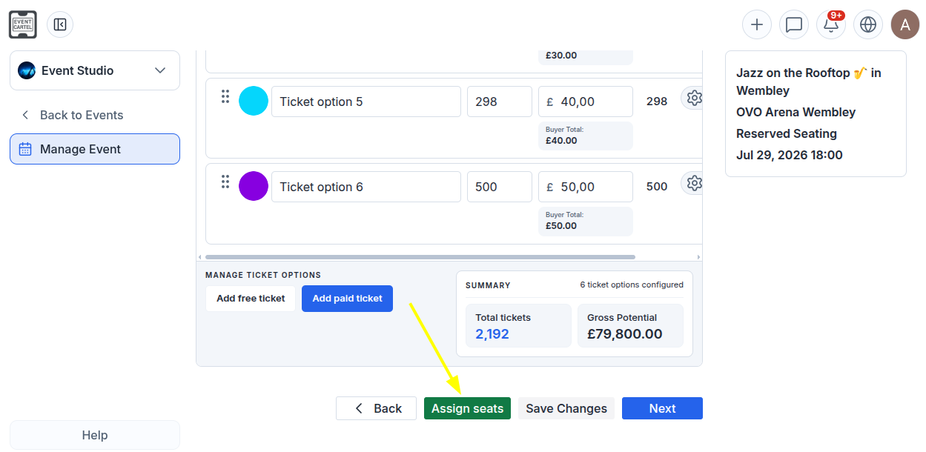Grab the drag handle of Ticket option 5
Screen dimensions: 926x452
click(x=225, y=96)
